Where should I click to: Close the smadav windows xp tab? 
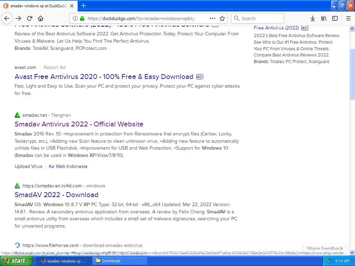click(x=72, y=6)
